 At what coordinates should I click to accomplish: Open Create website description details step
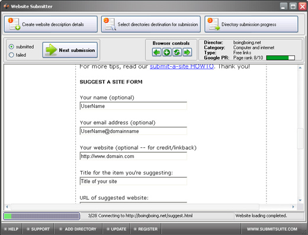51,24
